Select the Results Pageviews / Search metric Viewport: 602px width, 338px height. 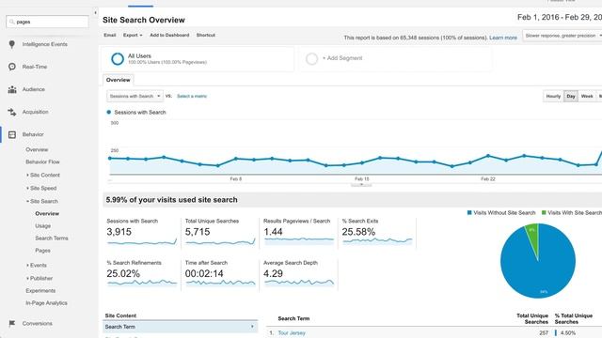(x=298, y=232)
